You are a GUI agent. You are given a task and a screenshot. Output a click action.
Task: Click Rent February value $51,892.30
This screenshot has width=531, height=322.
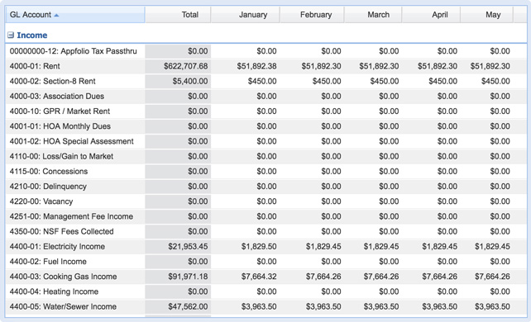321,66
